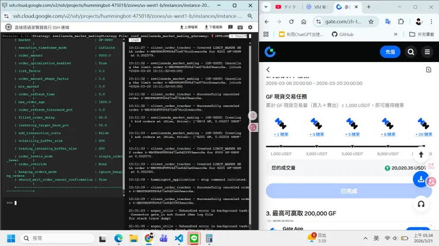Click the Chrome home button
The height and width of the screenshot is (246, 439).
(x=304, y=21)
